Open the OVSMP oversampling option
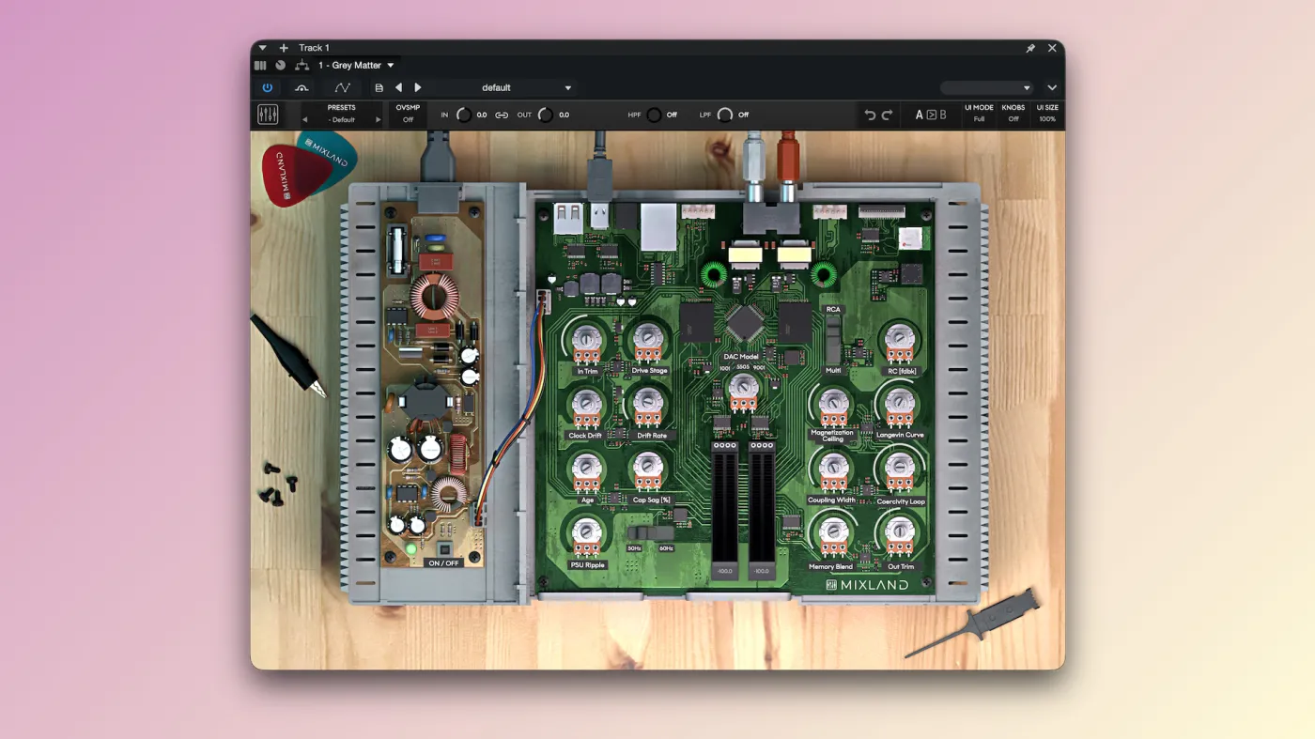This screenshot has width=1315, height=739. tap(408, 114)
